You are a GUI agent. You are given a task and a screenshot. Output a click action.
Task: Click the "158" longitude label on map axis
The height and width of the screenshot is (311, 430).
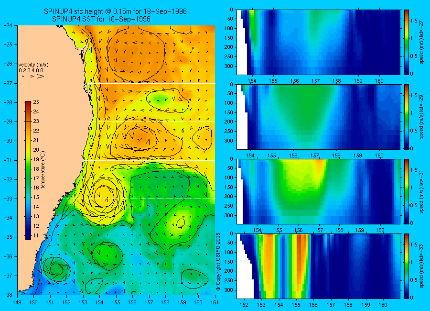point(165,302)
